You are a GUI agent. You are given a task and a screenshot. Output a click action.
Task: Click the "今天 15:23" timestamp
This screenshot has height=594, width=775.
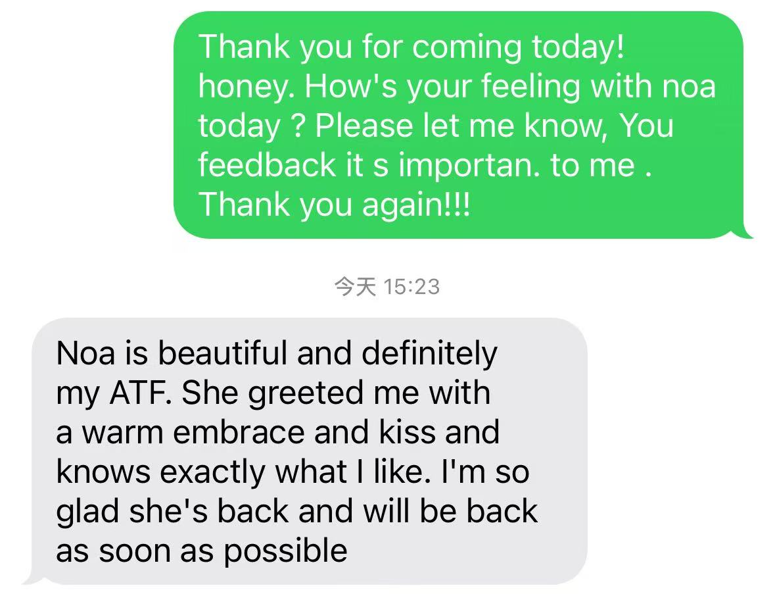(387, 287)
